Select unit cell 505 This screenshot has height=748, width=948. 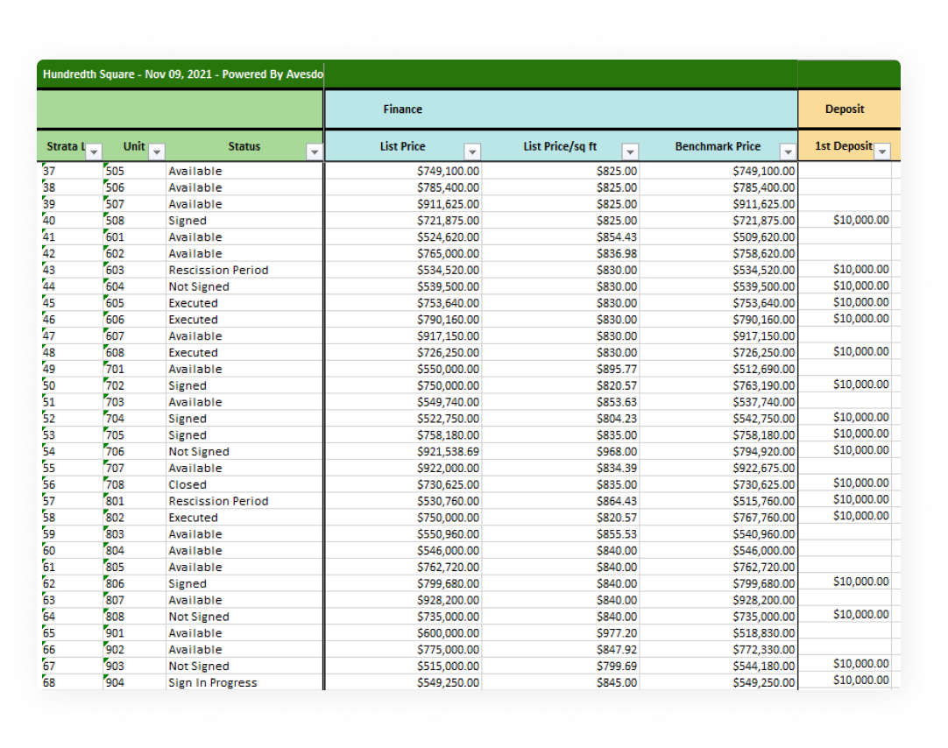(x=134, y=171)
